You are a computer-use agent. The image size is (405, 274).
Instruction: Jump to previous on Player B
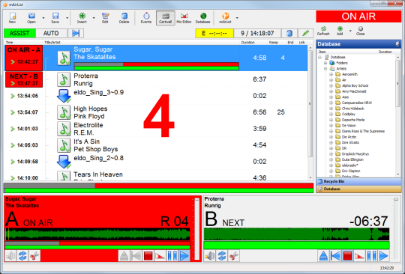(335, 256)
